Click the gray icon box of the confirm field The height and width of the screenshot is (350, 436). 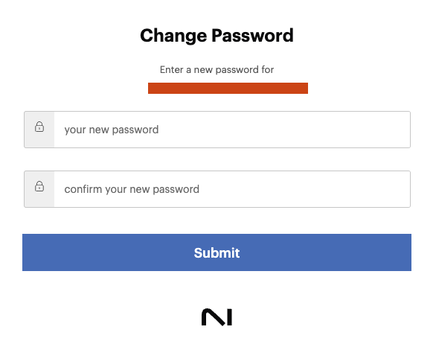click(39, 189)
